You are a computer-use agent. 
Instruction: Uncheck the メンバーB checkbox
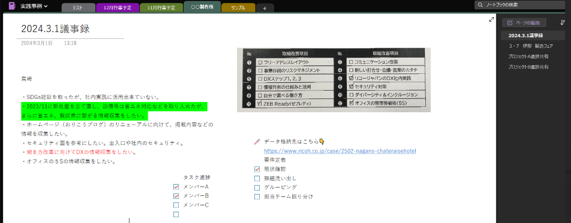(x=176, y=196)
